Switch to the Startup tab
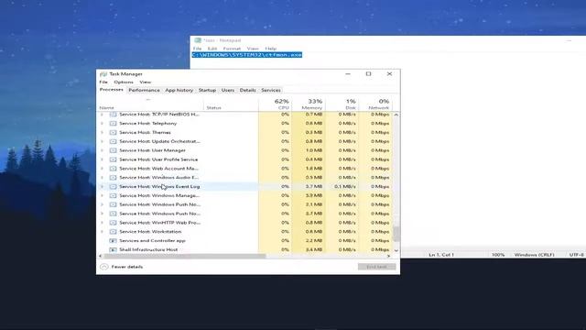This screenshot has width=586, height=330. tap(207, 90)
